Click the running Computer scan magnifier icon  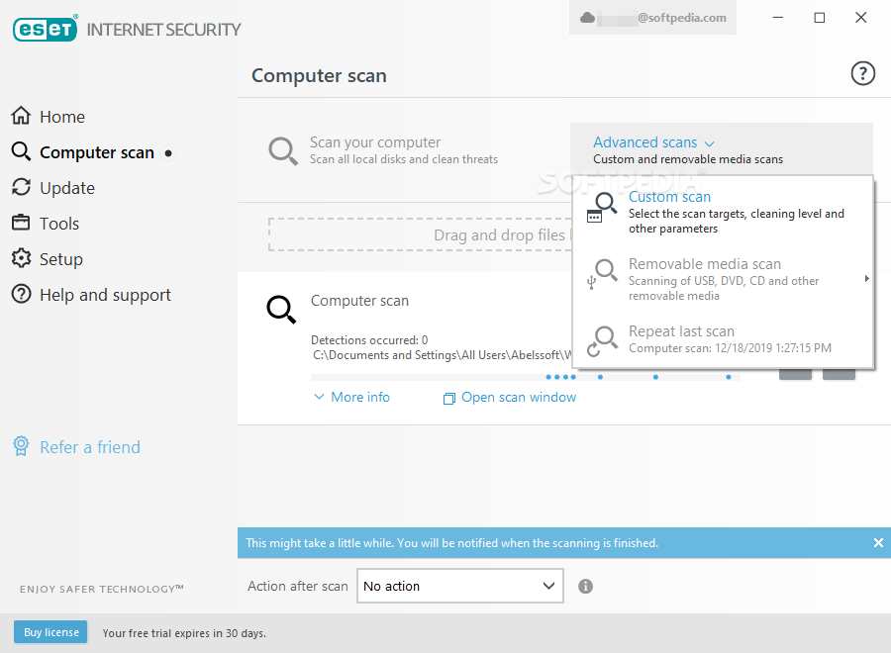click(x=282, y=310)
